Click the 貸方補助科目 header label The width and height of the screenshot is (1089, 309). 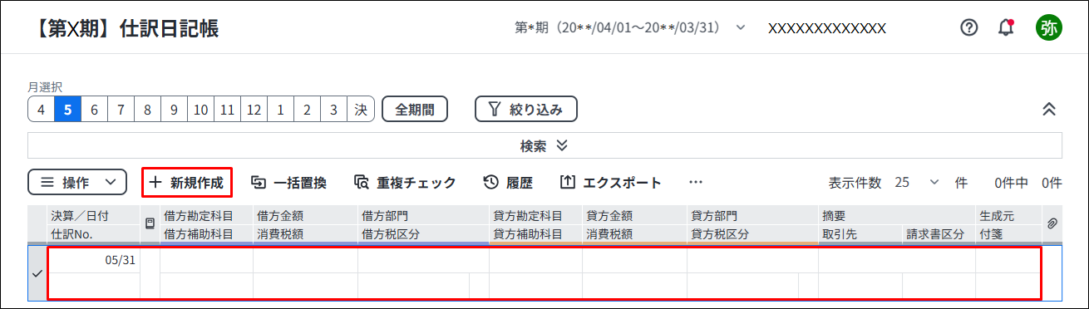(x=528, y=234)
